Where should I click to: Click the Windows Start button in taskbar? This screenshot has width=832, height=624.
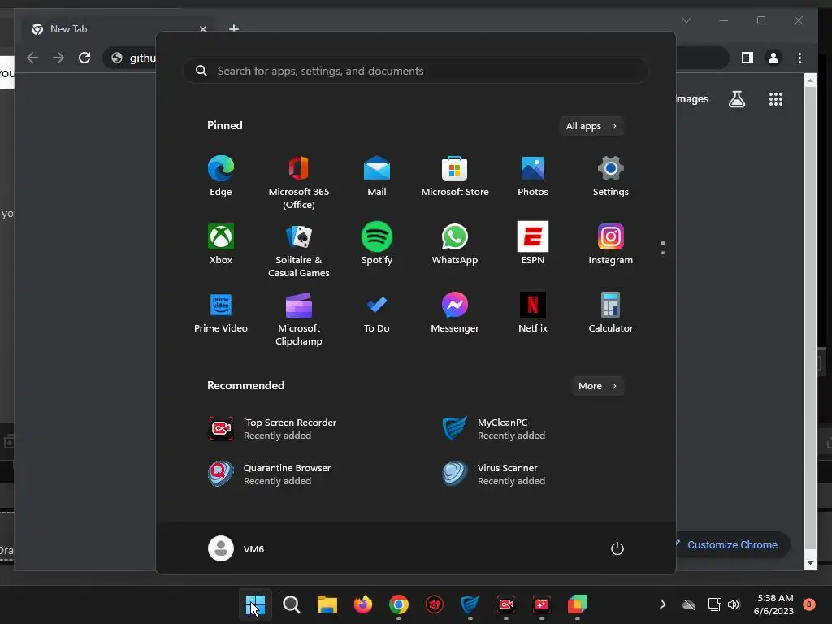tap(255, 604)
